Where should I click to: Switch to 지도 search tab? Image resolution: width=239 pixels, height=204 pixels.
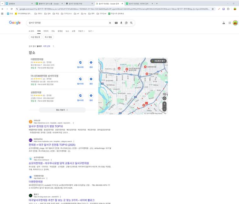[53, 31]
